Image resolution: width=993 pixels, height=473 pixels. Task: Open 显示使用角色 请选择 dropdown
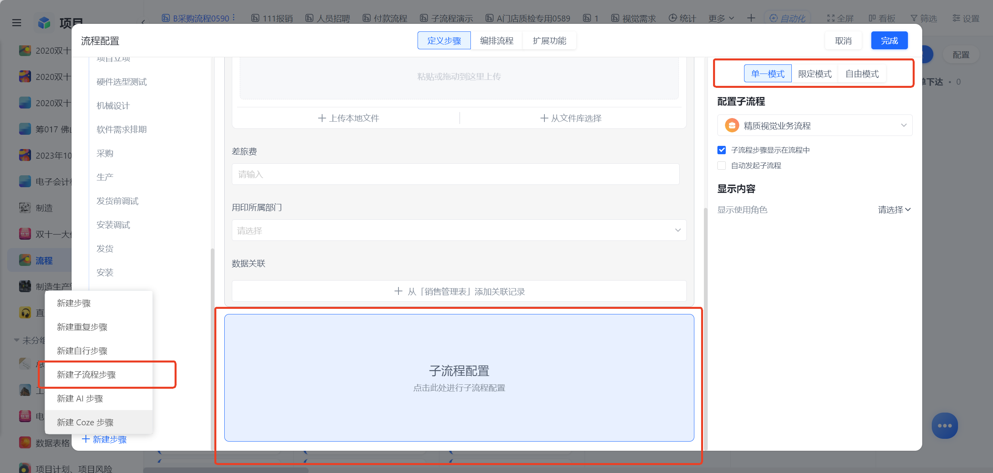[894, 210]
